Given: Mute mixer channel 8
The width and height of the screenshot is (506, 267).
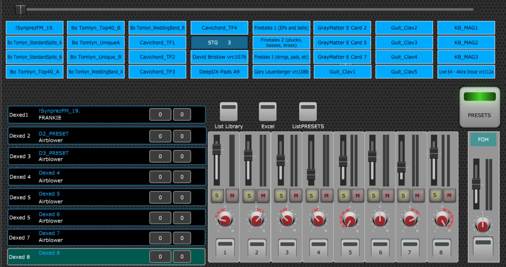Looking at the screenshot, I should tap(449, 195).
